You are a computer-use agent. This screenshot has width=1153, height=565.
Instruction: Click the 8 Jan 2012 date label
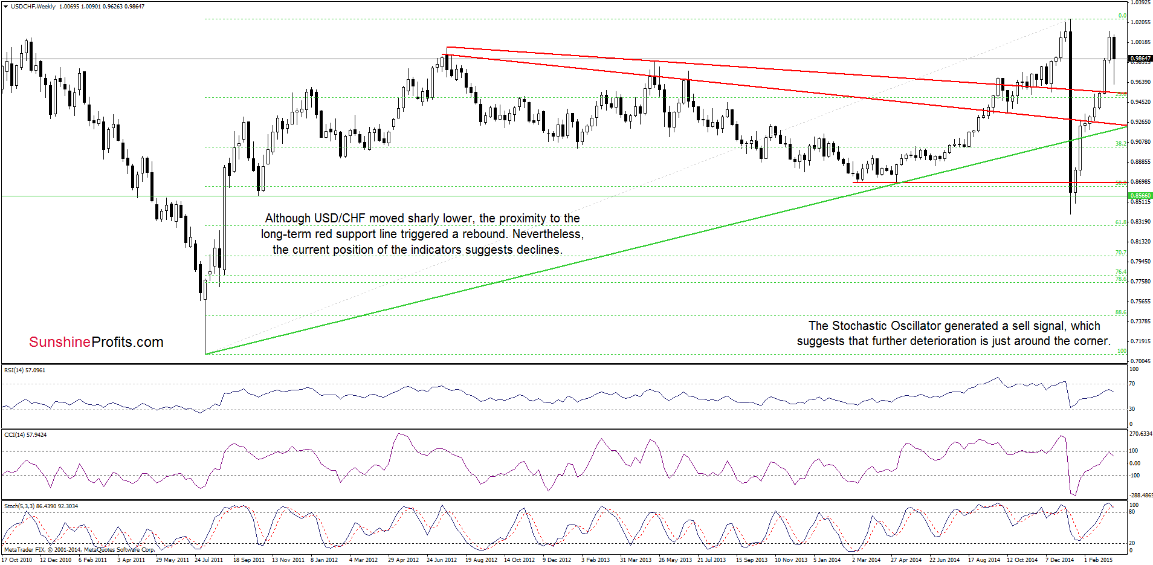[325, 560]
